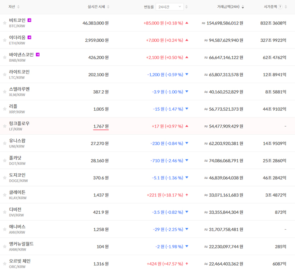
Task: Star Bitcoin (BTC/KRW) as favorite
Action: (5, 23)
